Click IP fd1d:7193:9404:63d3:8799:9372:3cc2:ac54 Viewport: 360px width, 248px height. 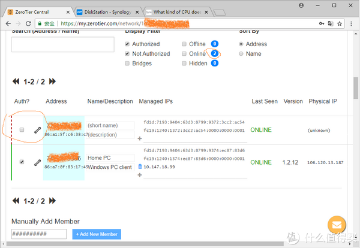pyautogui.click(x=194, y=122)
